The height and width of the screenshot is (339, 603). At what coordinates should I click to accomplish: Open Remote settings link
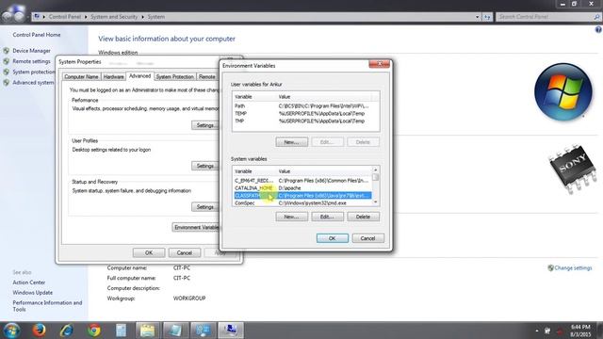point(31,61)
